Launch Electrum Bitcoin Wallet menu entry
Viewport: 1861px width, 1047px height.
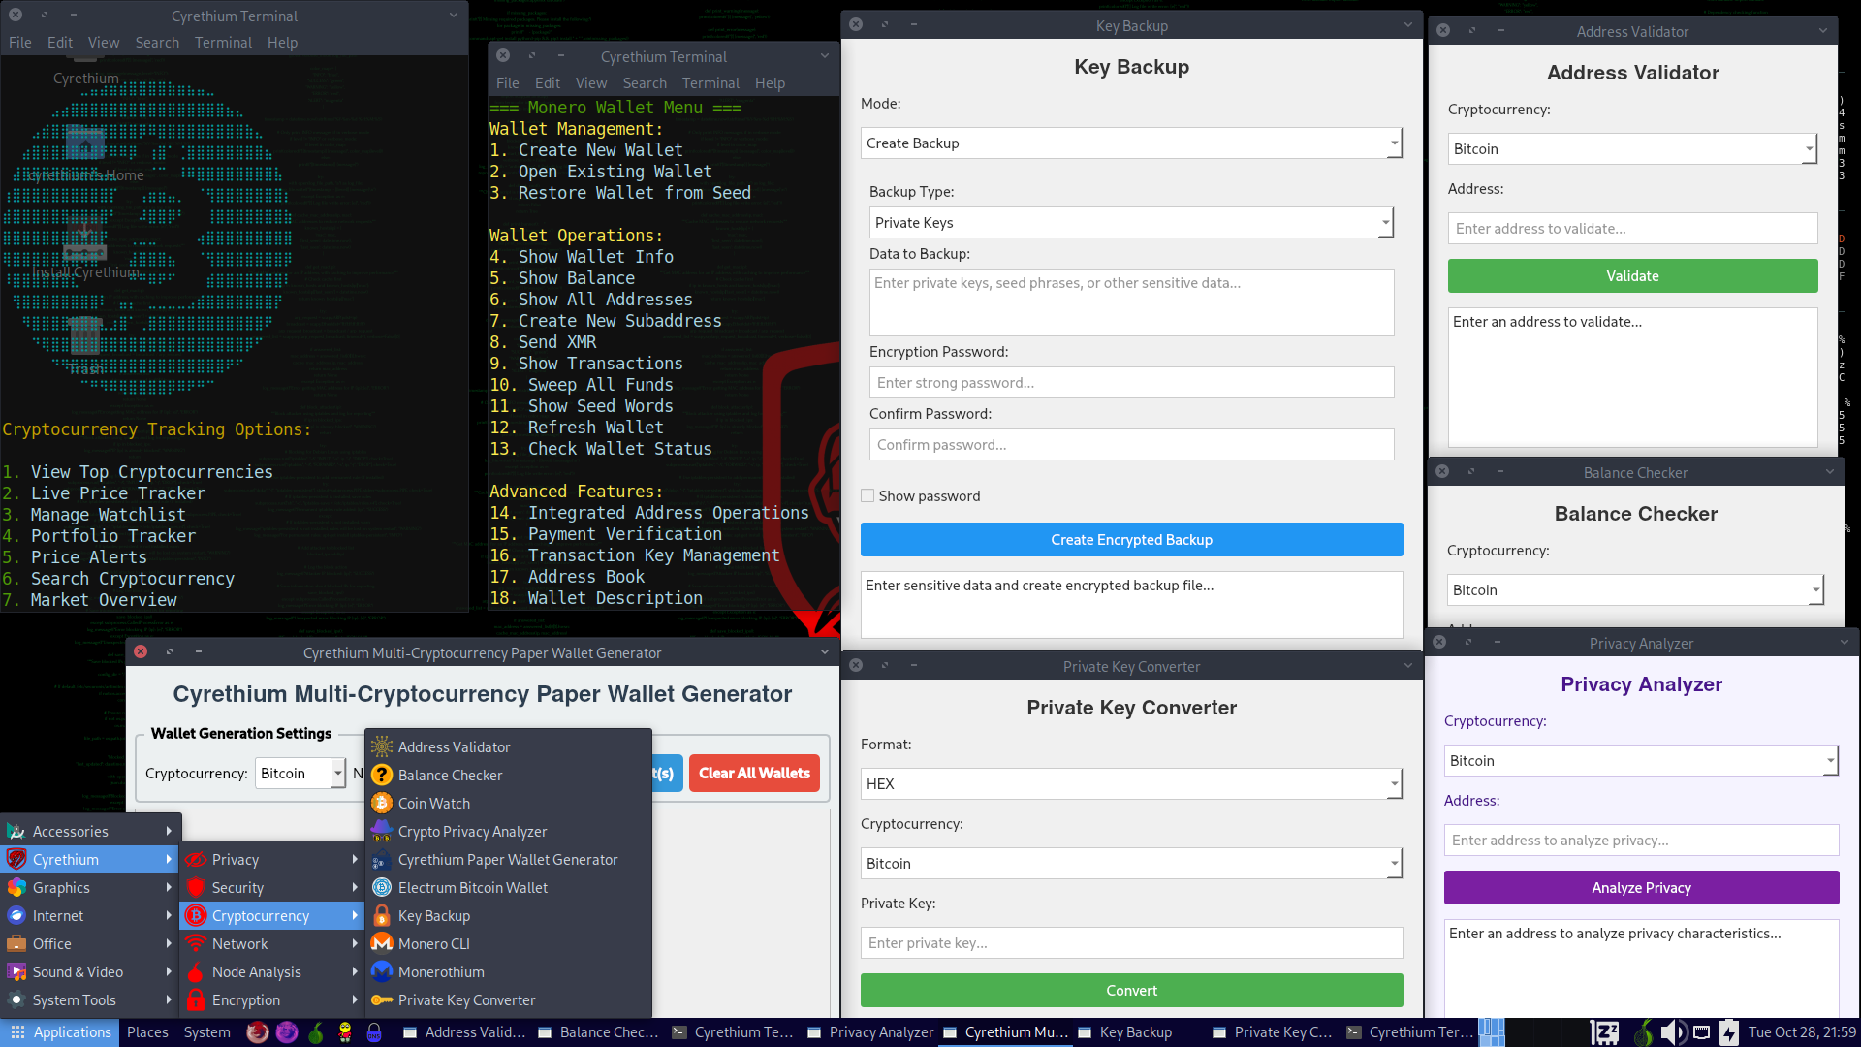coord(472,887)
